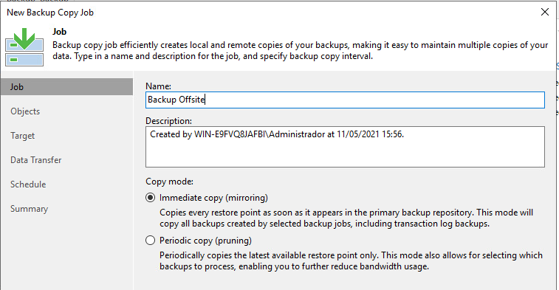The image size is (559, 290).
Task: Select the Periodic copy (pruning) radio button
Action: click(151, 241)
